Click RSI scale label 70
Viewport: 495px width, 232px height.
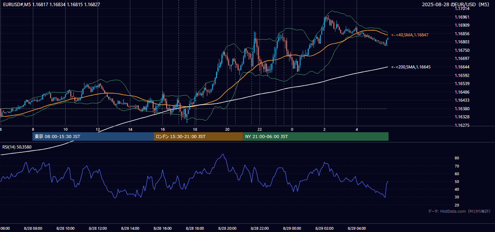point(457,166)
